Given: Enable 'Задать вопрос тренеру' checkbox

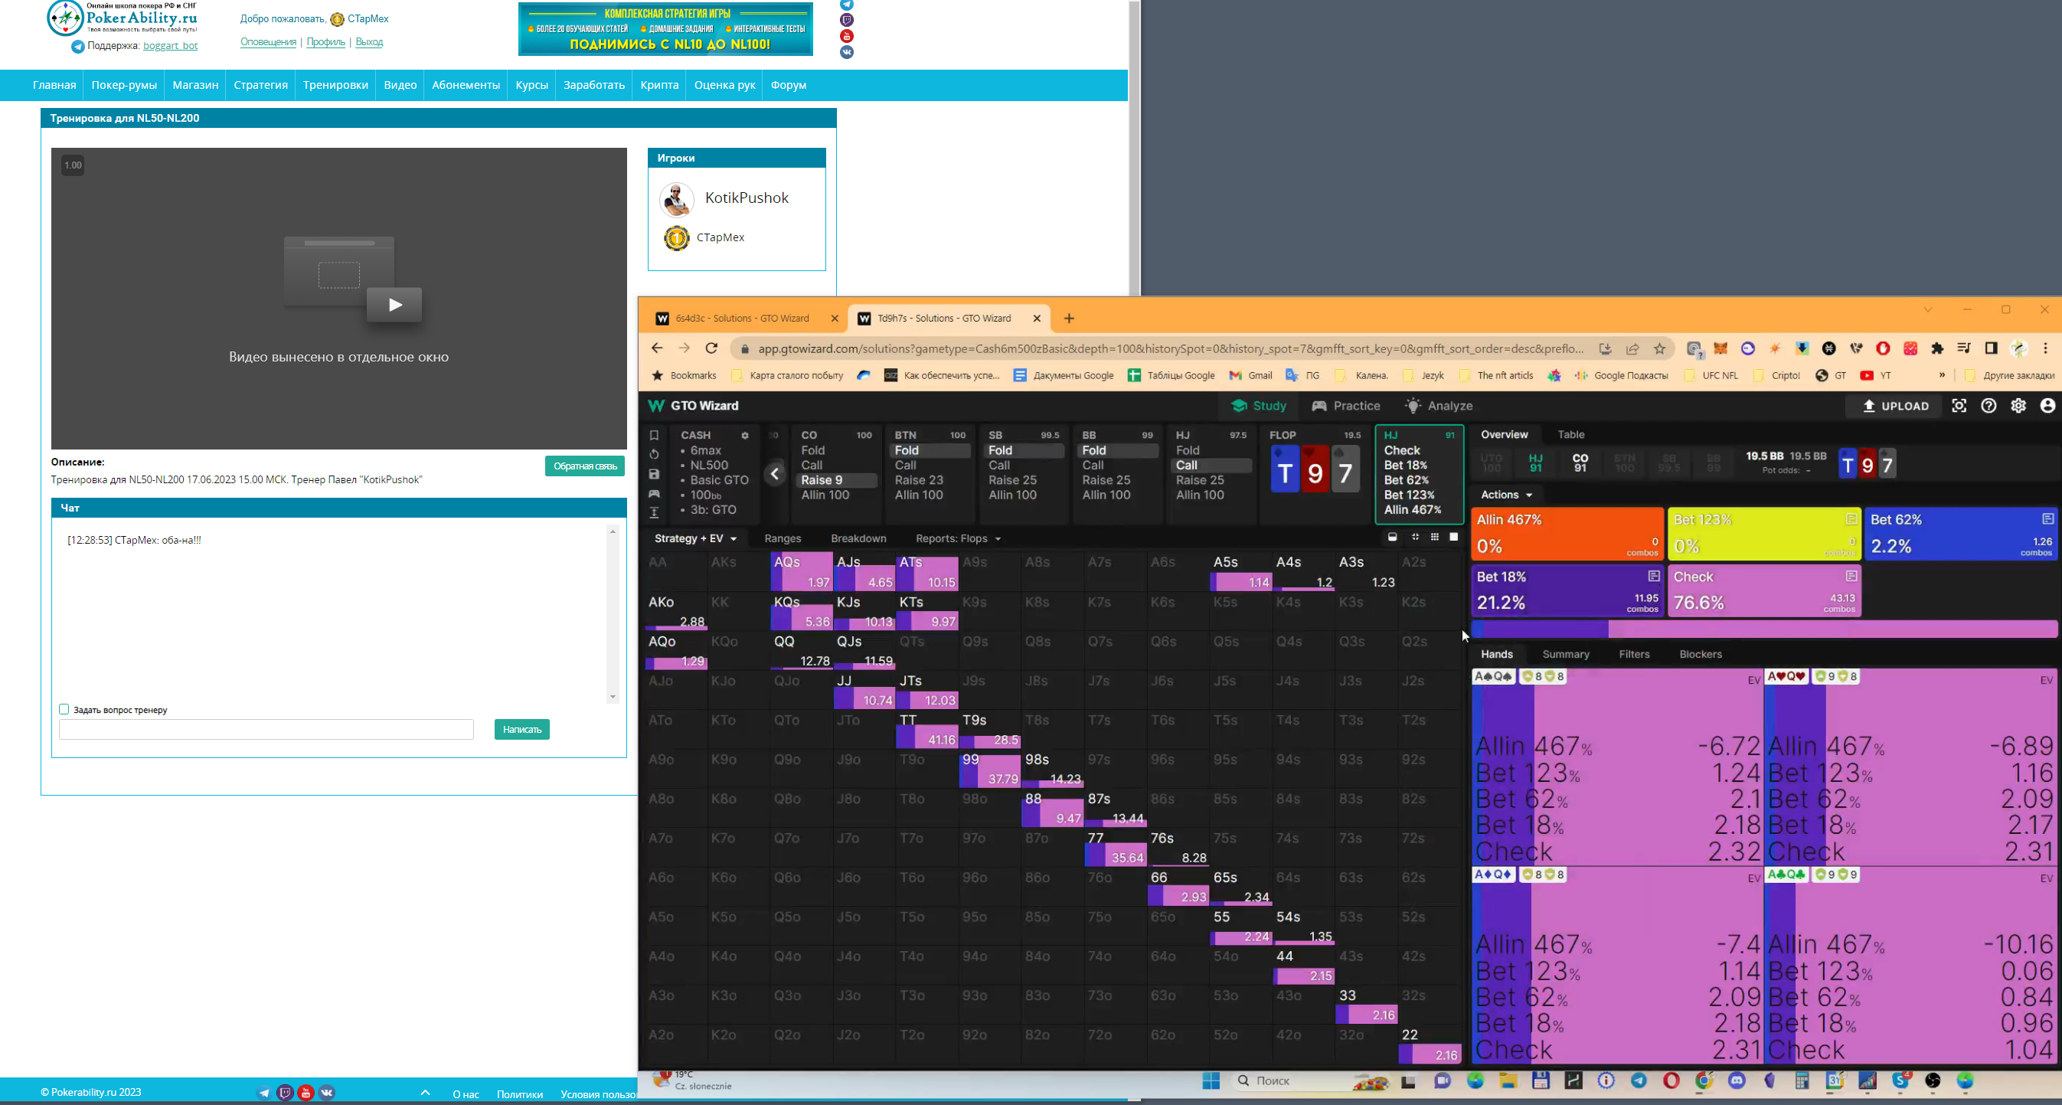Looking at the screenshot, I should pos(64,709).
